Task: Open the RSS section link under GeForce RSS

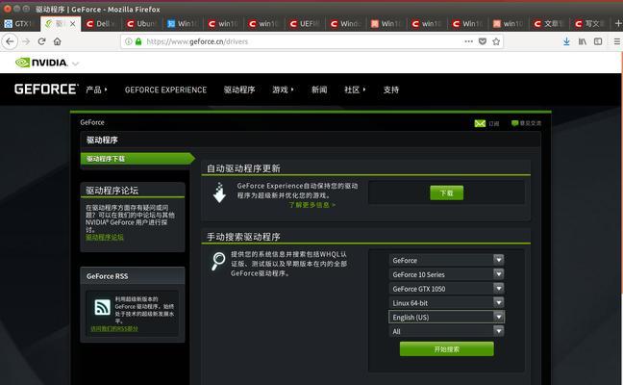Action: (x=114, y=329)
